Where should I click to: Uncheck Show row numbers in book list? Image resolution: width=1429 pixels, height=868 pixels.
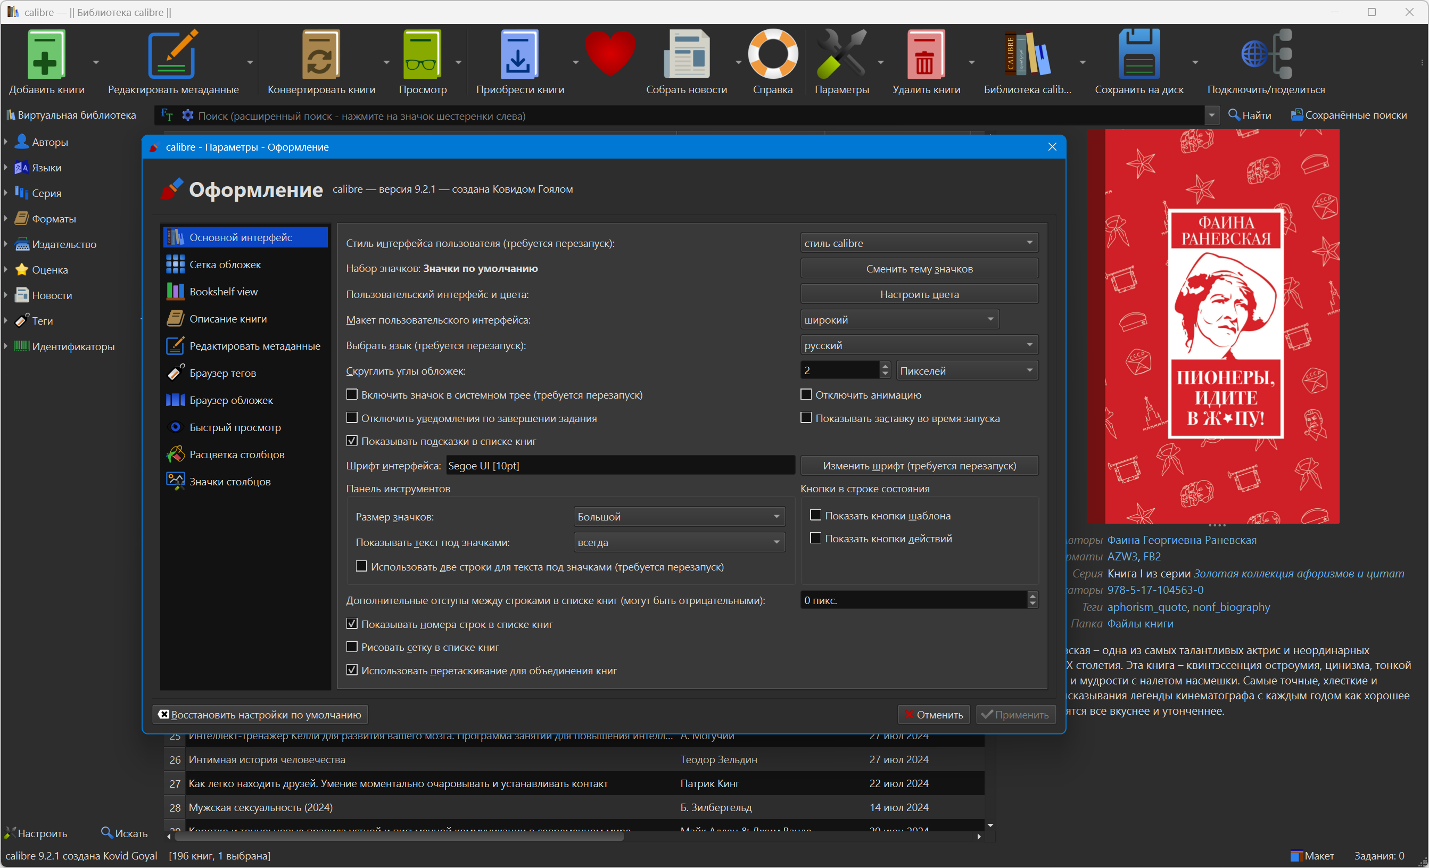pos(352,624)
